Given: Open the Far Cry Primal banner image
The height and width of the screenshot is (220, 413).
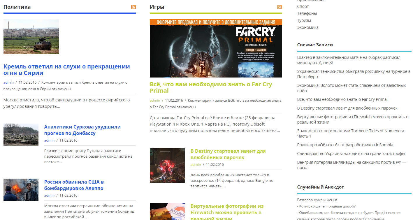Looking at the screenshot, I should tap(216, 48).
